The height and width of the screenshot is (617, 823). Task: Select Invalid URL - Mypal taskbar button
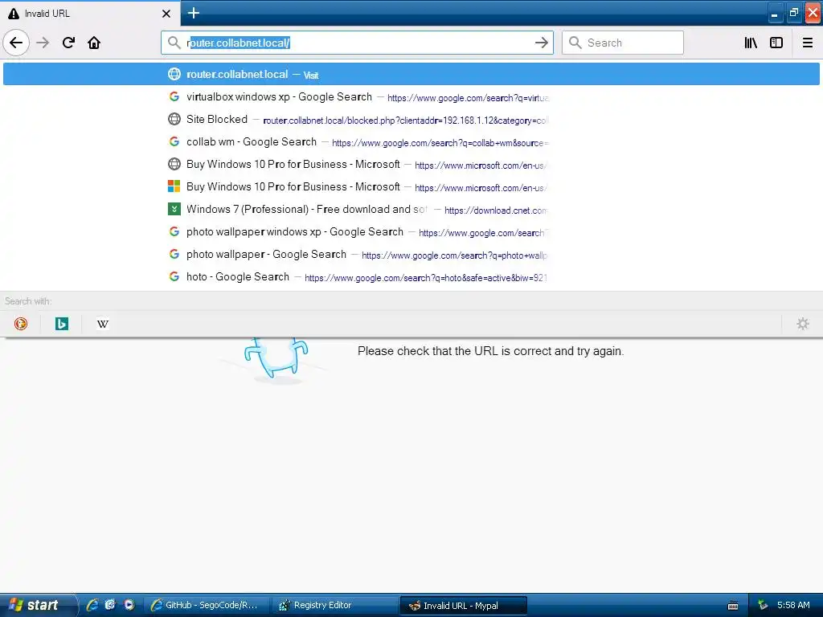tap(464, 606)
